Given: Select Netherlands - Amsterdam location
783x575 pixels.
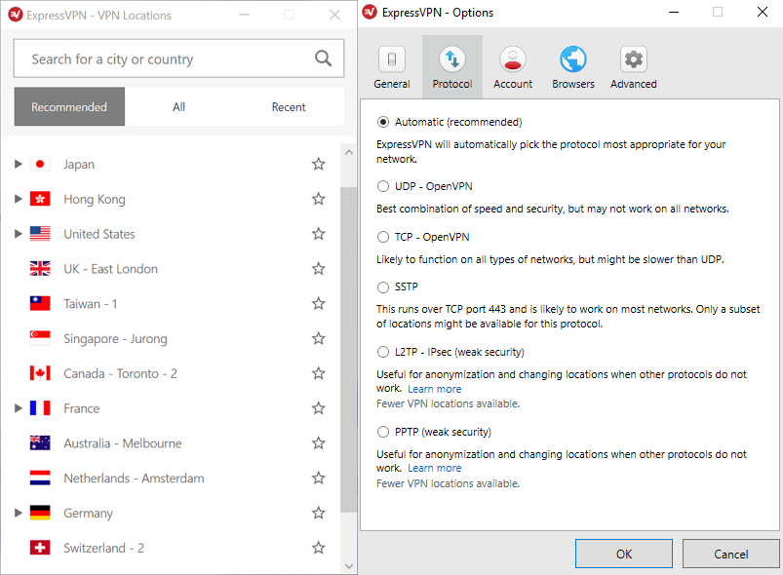Looking at the screenshot, I should [x=171, y=479].
